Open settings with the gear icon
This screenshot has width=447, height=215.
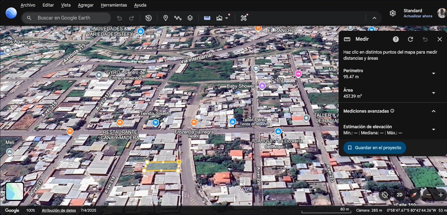click(393, 13)
